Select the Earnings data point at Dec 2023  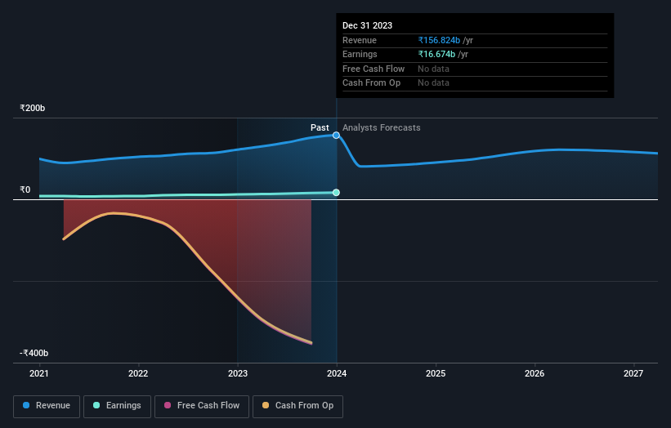pyautogui.click(x=337, y=193)
